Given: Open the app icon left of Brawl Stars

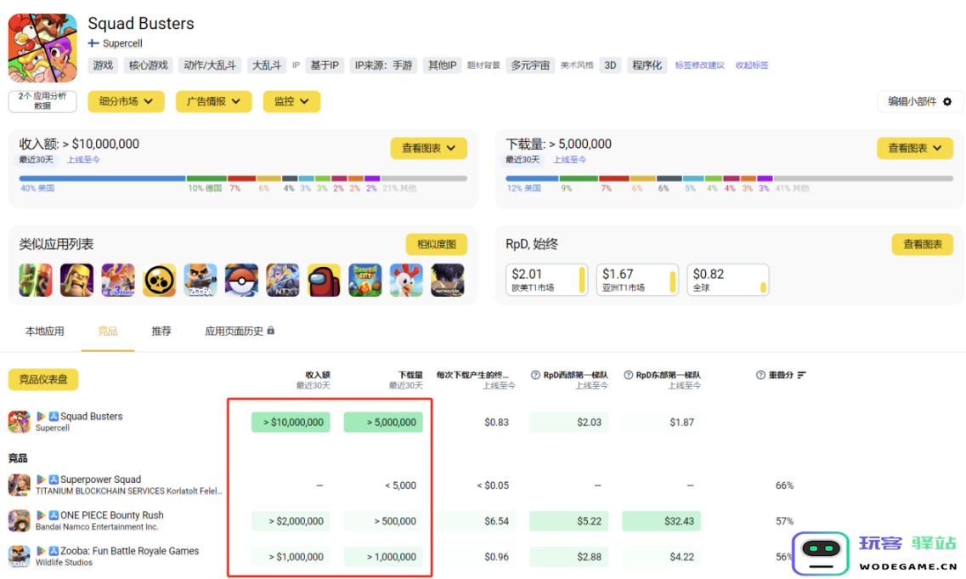Looking at the screenshot, I should (x=118, y=280).
